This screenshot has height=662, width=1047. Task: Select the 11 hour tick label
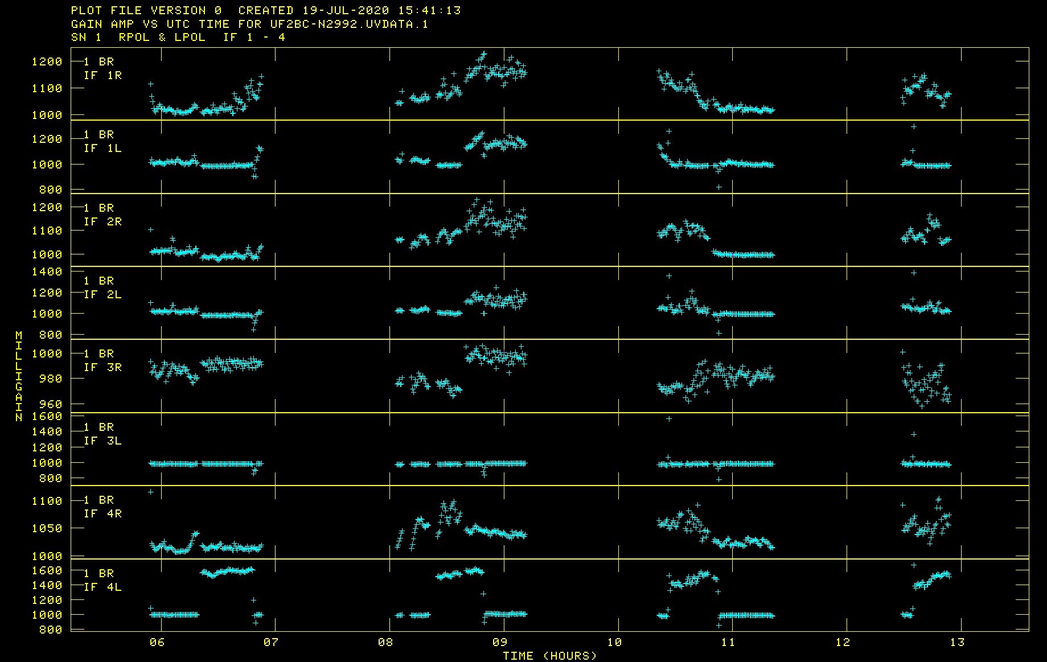pyautogui.click(x=728, y=642)
